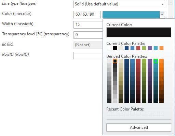Pick cream in Current Color Palette
This screenshot has width=175, height=136.
tap(121, 48)
